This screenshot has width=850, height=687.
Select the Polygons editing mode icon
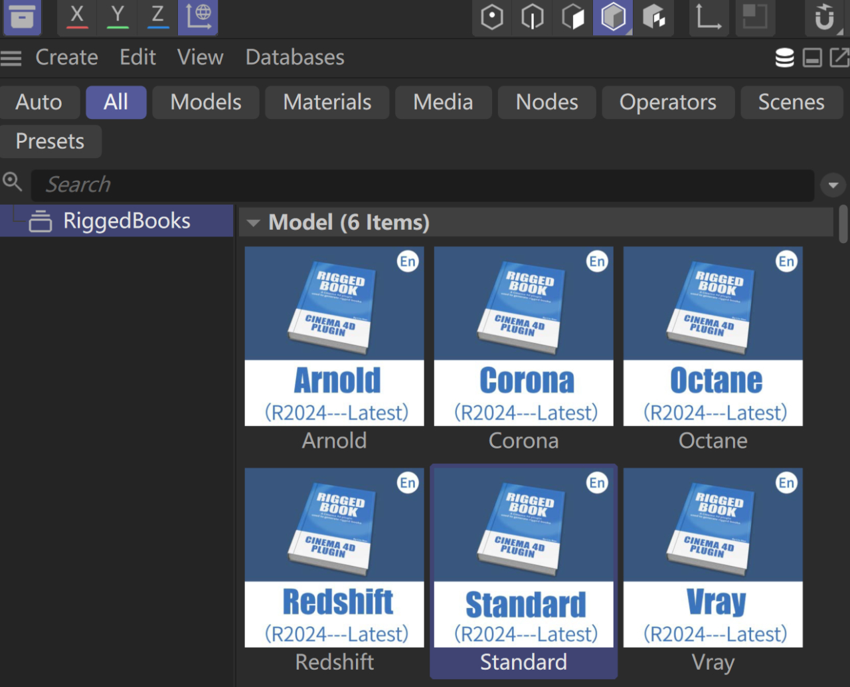coord(572,18)
